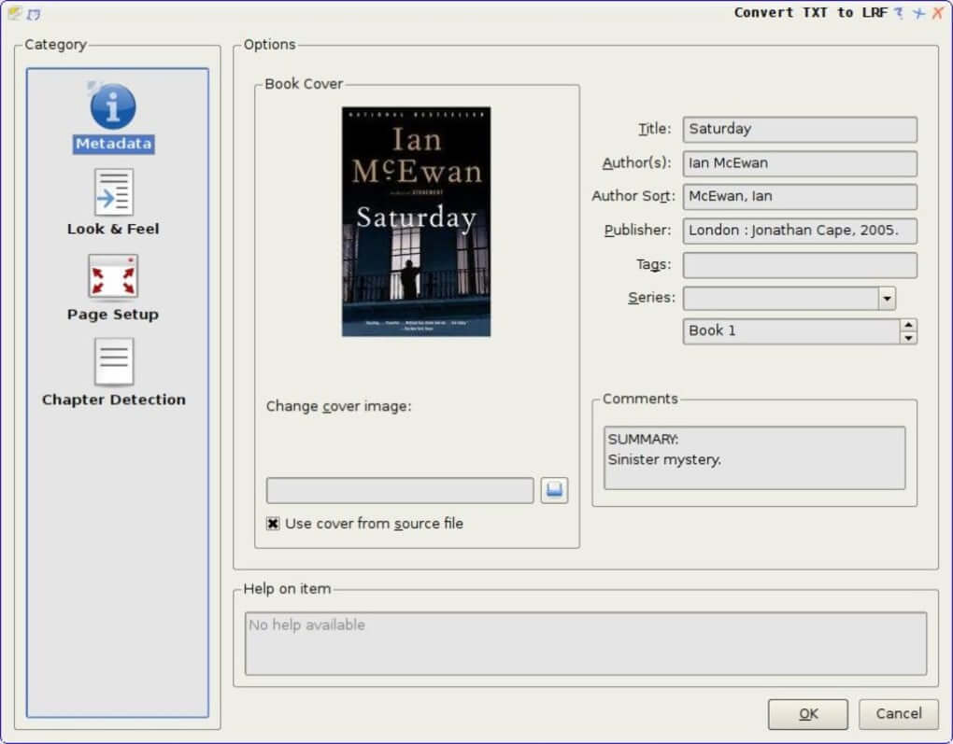This screenshot has width=953, height=744.
Task: Click the empty Tags field
Action: tap(799, 265)
